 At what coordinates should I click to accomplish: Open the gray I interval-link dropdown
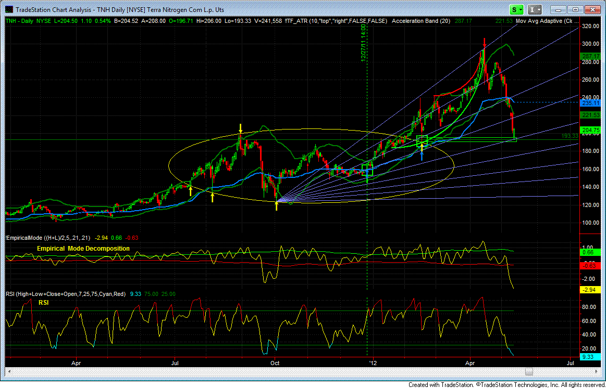tap(535, 10)
